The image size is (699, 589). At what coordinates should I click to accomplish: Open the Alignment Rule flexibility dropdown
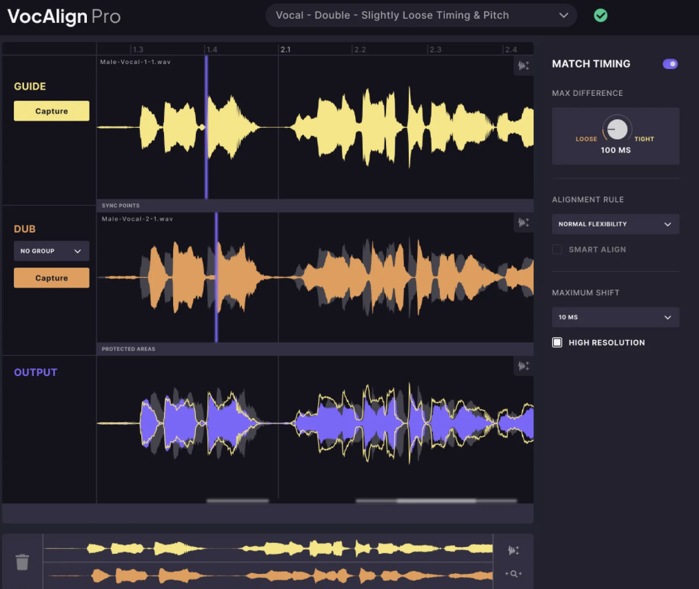tap(615, 223)
